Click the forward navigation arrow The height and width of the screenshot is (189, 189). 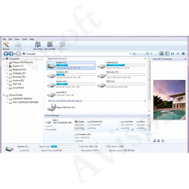11,54
